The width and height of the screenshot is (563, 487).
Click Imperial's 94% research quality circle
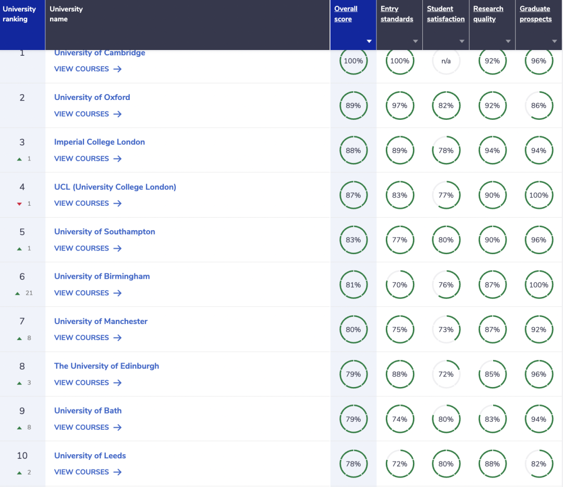point(492,151)
